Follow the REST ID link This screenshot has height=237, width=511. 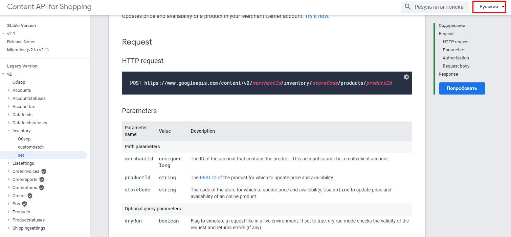[208, 178]
